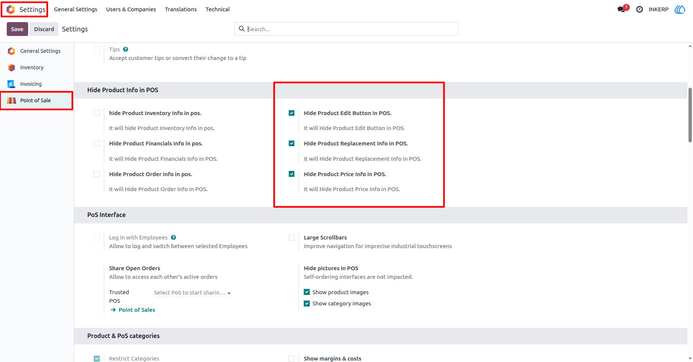This screenshot has height=362, width=693.
Task: Click the General Settings sidebar icon
Action: click(12, 51)
